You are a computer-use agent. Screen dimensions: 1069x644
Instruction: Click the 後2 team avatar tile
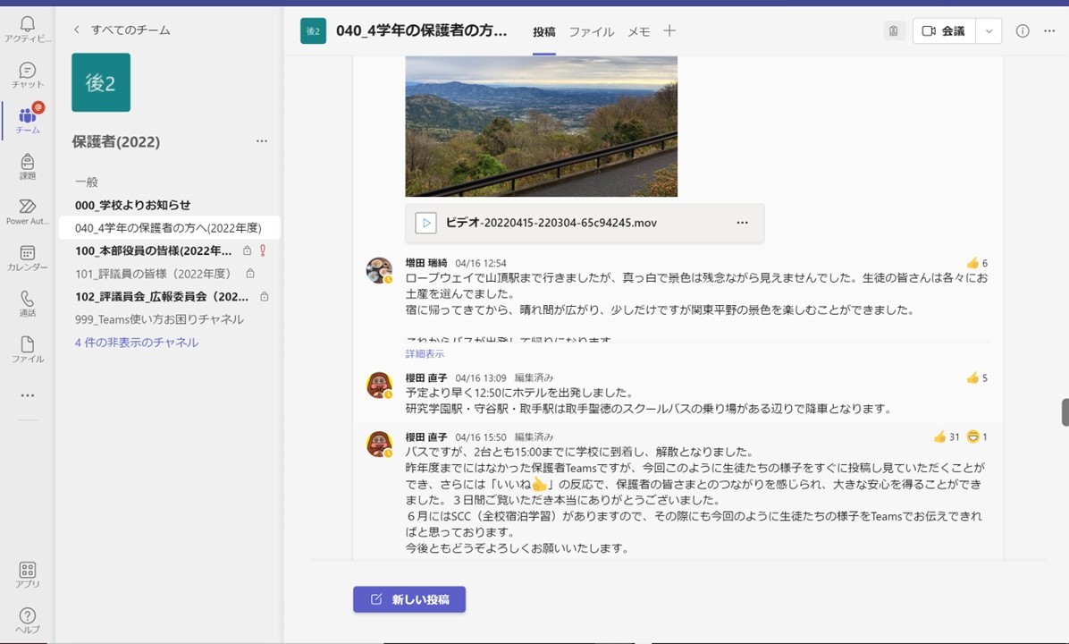101,82
